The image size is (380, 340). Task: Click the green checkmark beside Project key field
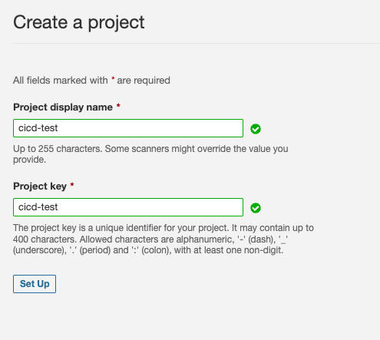(x=256, y=208)
